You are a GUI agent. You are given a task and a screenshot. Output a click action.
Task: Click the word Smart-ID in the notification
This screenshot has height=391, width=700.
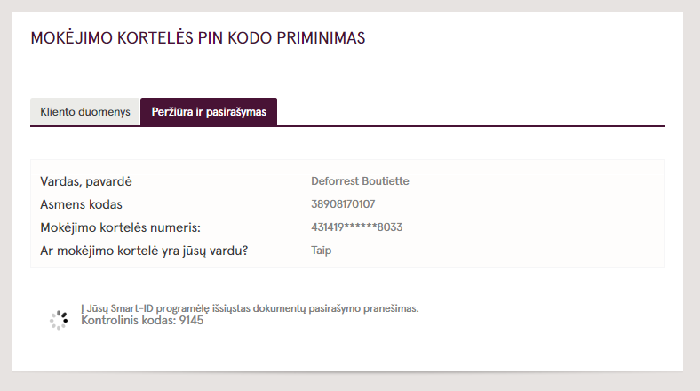pos(131,308)
